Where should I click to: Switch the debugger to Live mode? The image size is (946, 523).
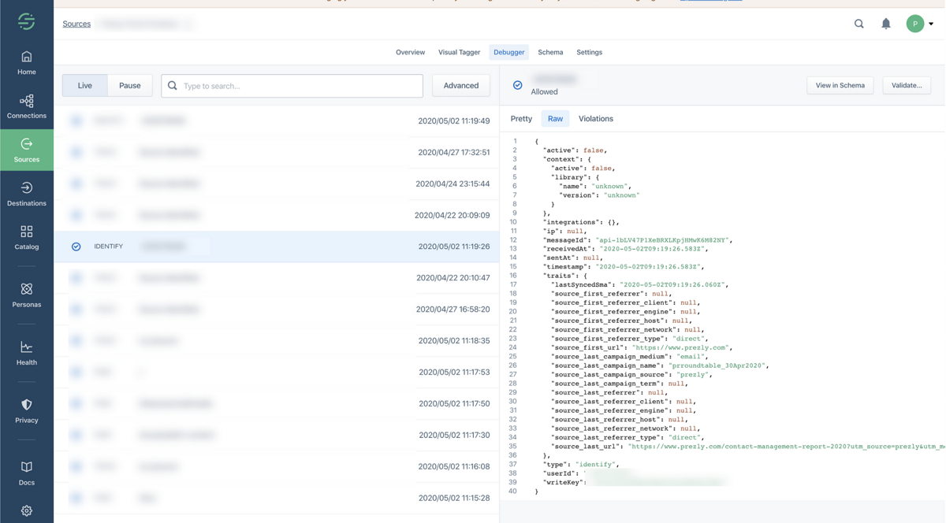85,86
